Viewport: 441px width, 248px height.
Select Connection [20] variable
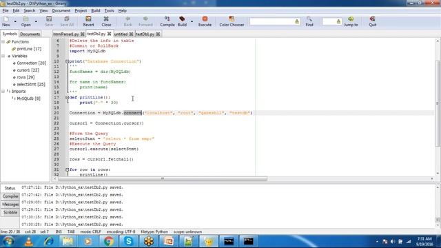pyautogui.click(x=32, y=63)
